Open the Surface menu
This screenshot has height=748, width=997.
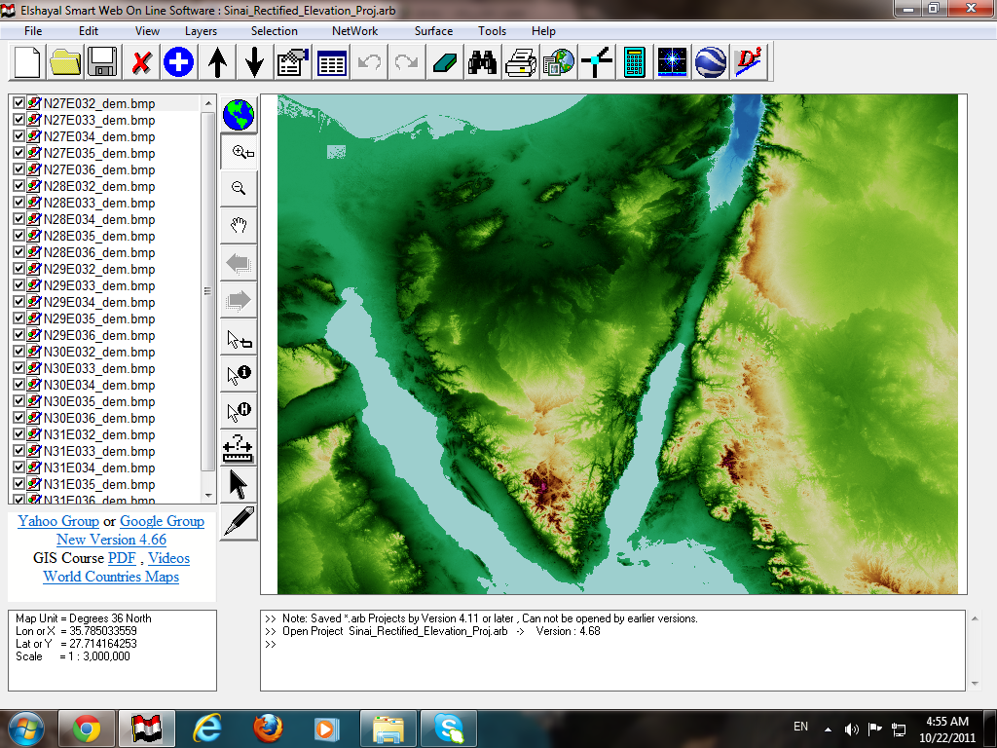point(433,30)
